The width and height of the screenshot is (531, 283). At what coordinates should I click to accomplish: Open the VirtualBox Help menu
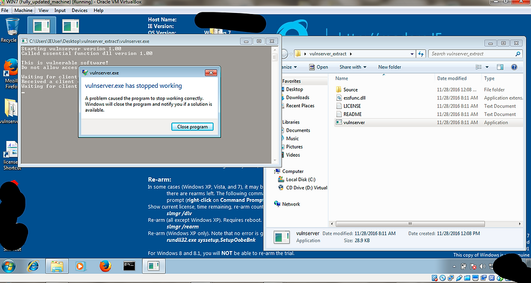point(99,10)
